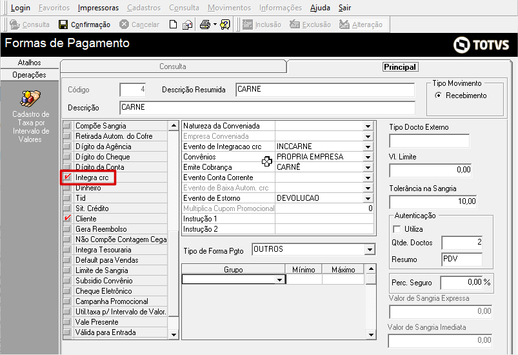This screenshot has width=518, height=355.
Task: Select the Recebimento radio button
Action: [439, 96]
